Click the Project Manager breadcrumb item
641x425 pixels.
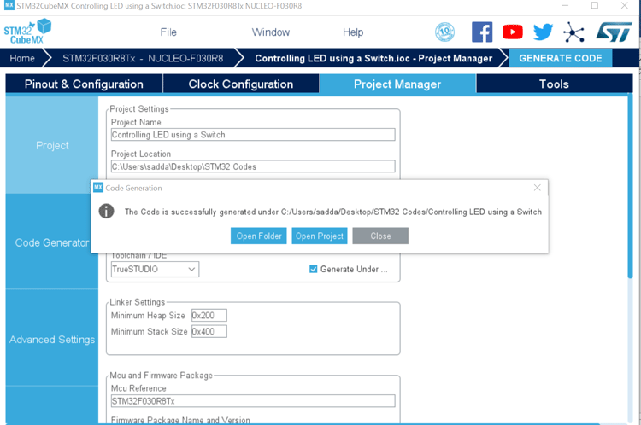click(x=373, y=58)
